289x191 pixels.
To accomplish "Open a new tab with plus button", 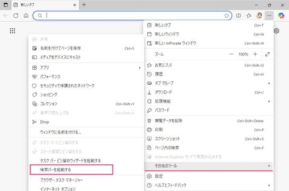I will coord(84,5).
